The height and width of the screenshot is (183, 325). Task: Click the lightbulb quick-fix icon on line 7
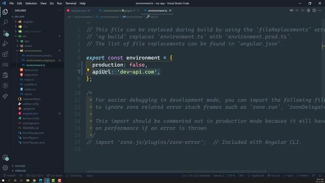(88, 70)
